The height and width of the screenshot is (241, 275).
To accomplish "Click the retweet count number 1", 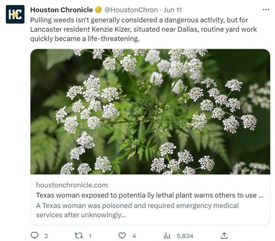I will [90, 236].
